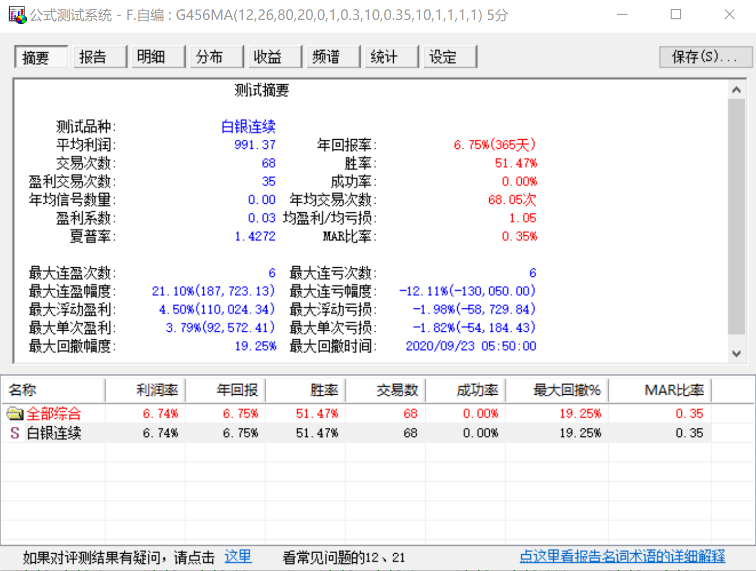Click the app icon in title bar

pos(17,15)
